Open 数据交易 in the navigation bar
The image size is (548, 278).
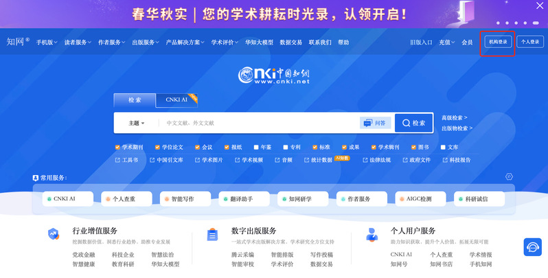tap(290, 43)
